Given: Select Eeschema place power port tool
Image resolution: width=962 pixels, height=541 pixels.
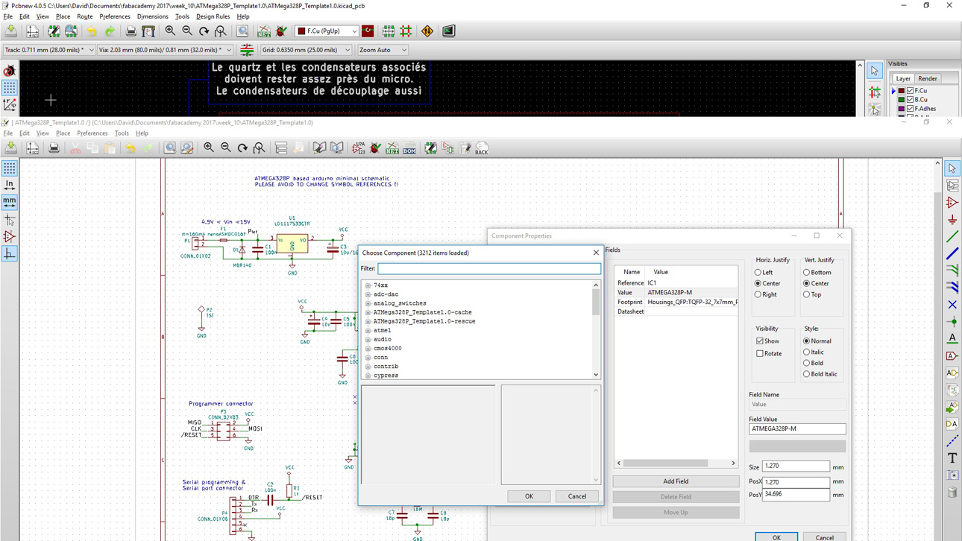Looking at the screenshot, I should (x=952, y=220).
